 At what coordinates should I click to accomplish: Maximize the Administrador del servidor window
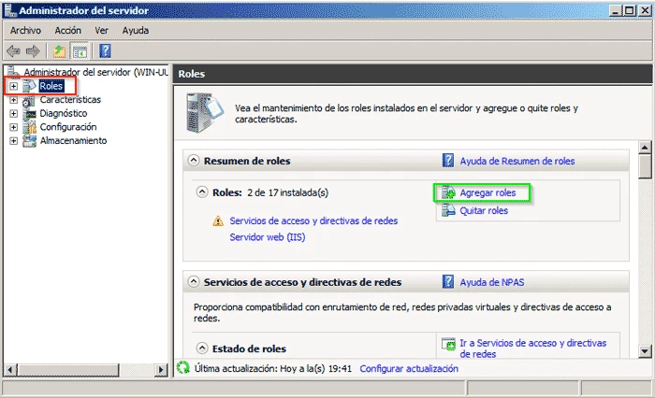[629, 10]
